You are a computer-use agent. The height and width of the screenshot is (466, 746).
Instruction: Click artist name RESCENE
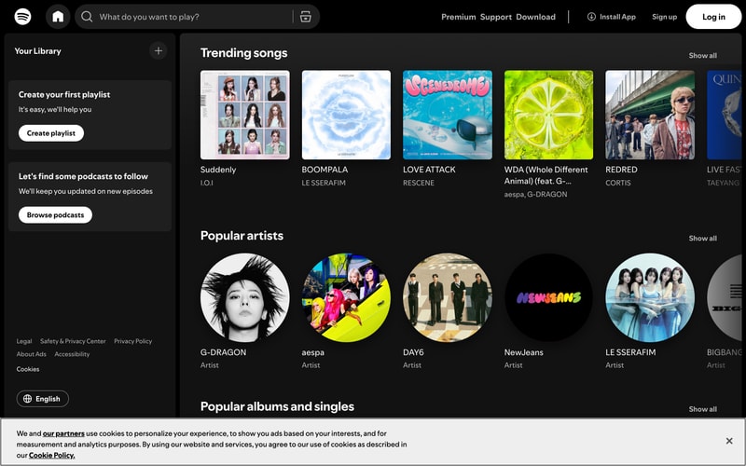click(x=419, y=183)
